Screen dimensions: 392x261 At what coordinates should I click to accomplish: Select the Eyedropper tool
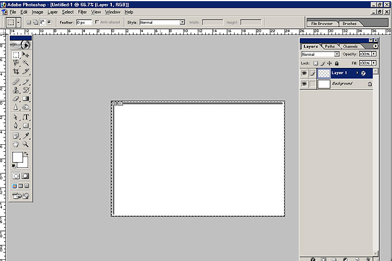click(x=26, y=136)
